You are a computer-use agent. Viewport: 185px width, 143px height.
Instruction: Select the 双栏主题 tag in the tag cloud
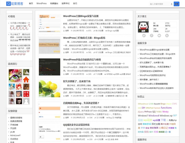point(156,124)
